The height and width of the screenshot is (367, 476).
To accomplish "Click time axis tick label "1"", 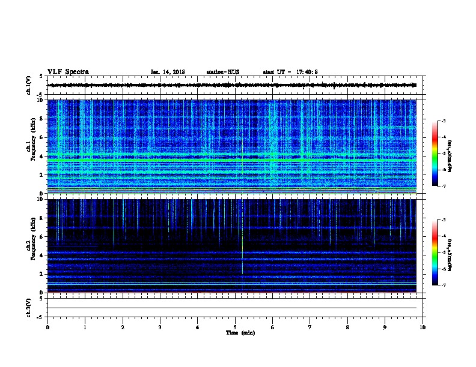I will tap(85, 327).
